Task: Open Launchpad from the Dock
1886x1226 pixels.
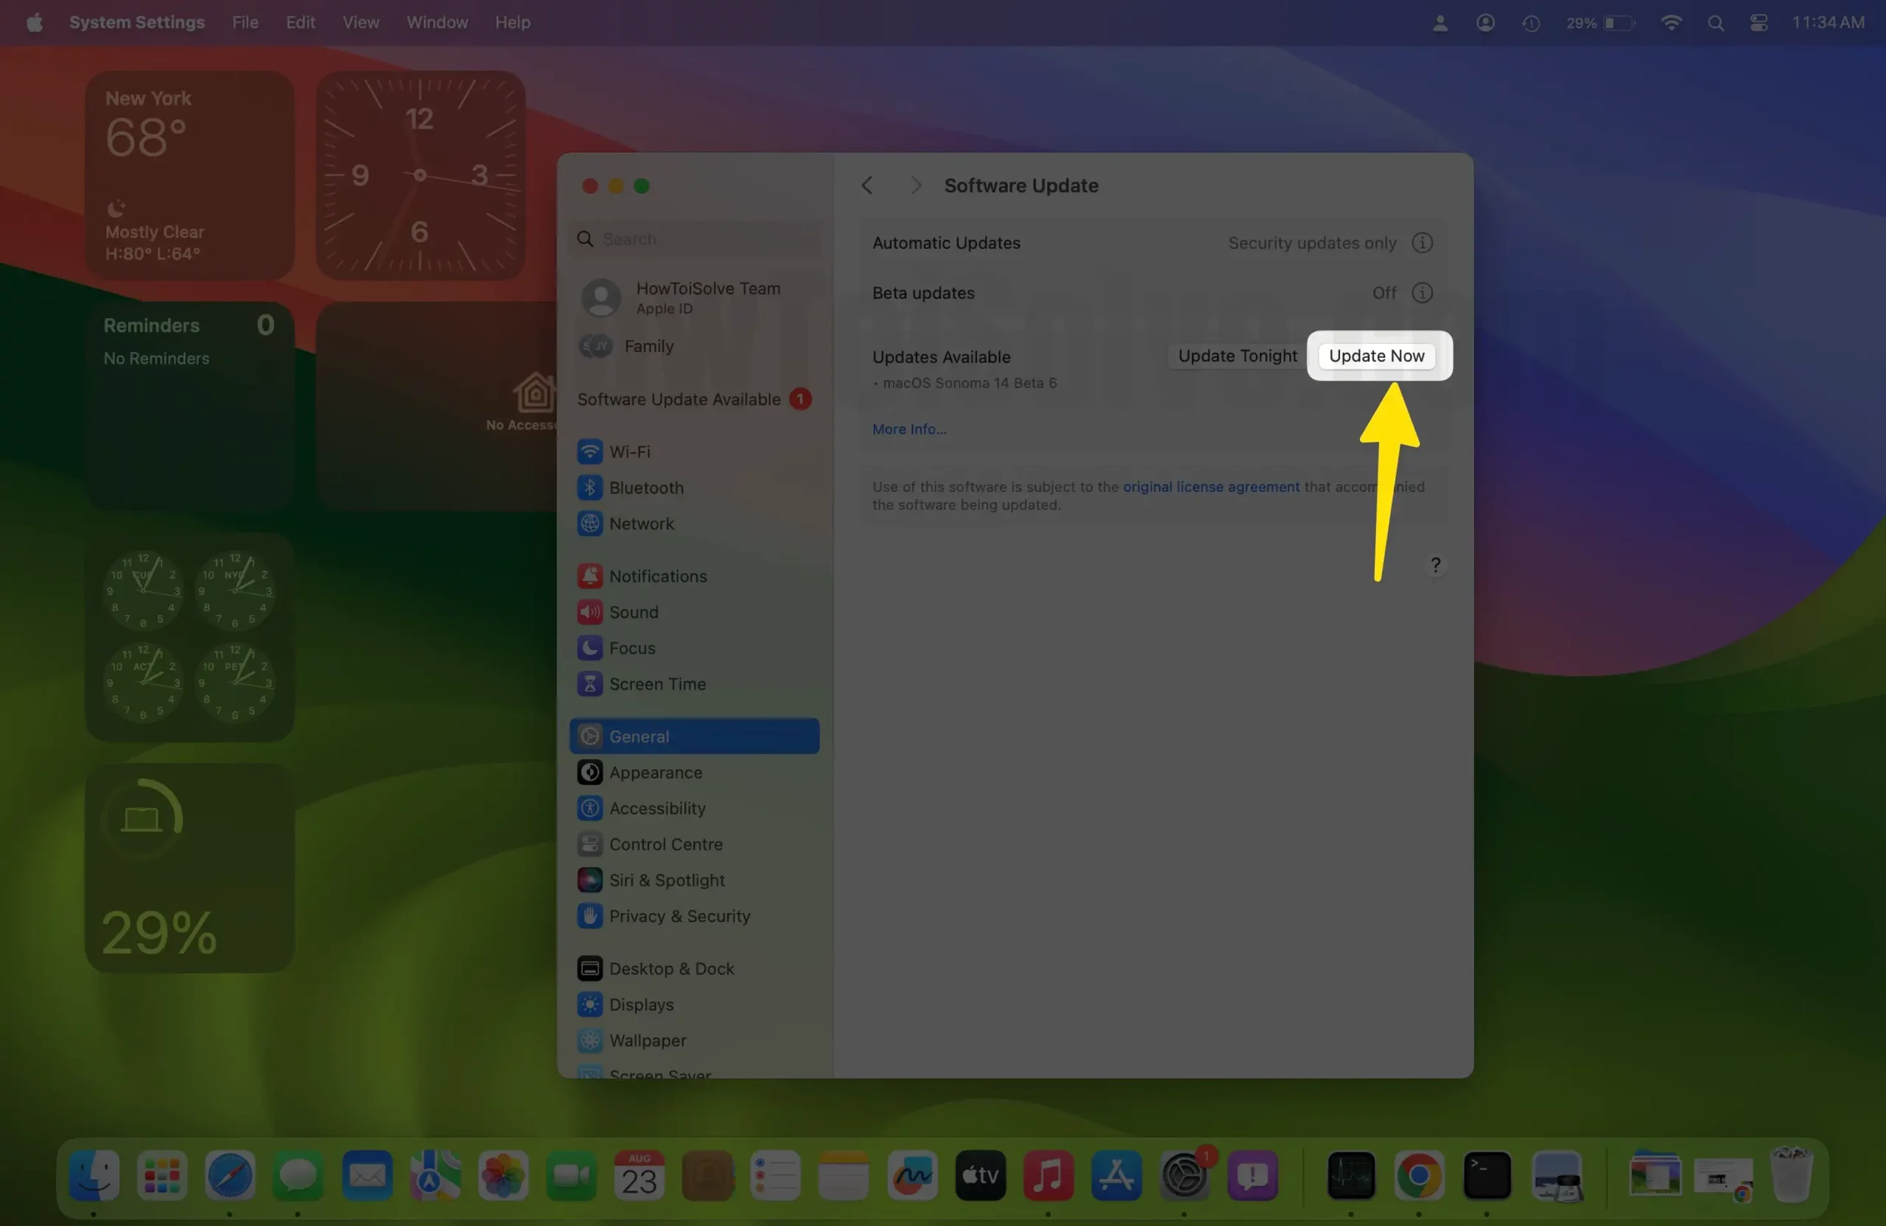Action: coord(161,1174)
